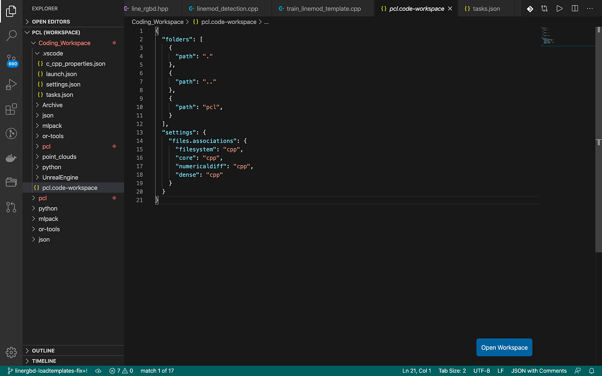Close the pcl.code-workspace tab
Screen dimensions: 602x376
450,9
